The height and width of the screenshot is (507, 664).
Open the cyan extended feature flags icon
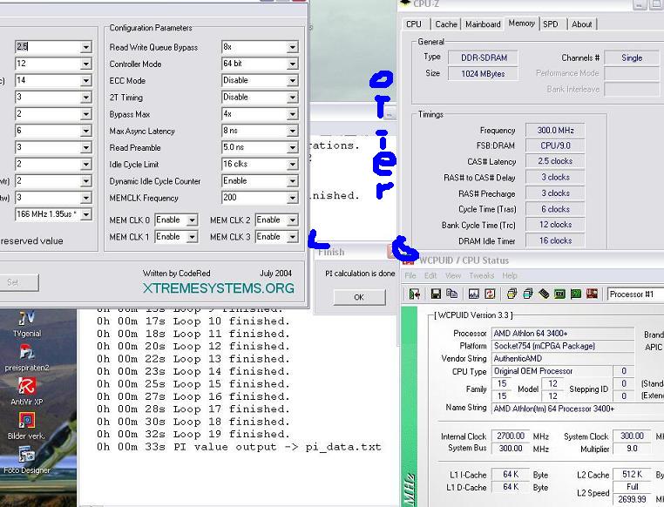pos(528,294)
